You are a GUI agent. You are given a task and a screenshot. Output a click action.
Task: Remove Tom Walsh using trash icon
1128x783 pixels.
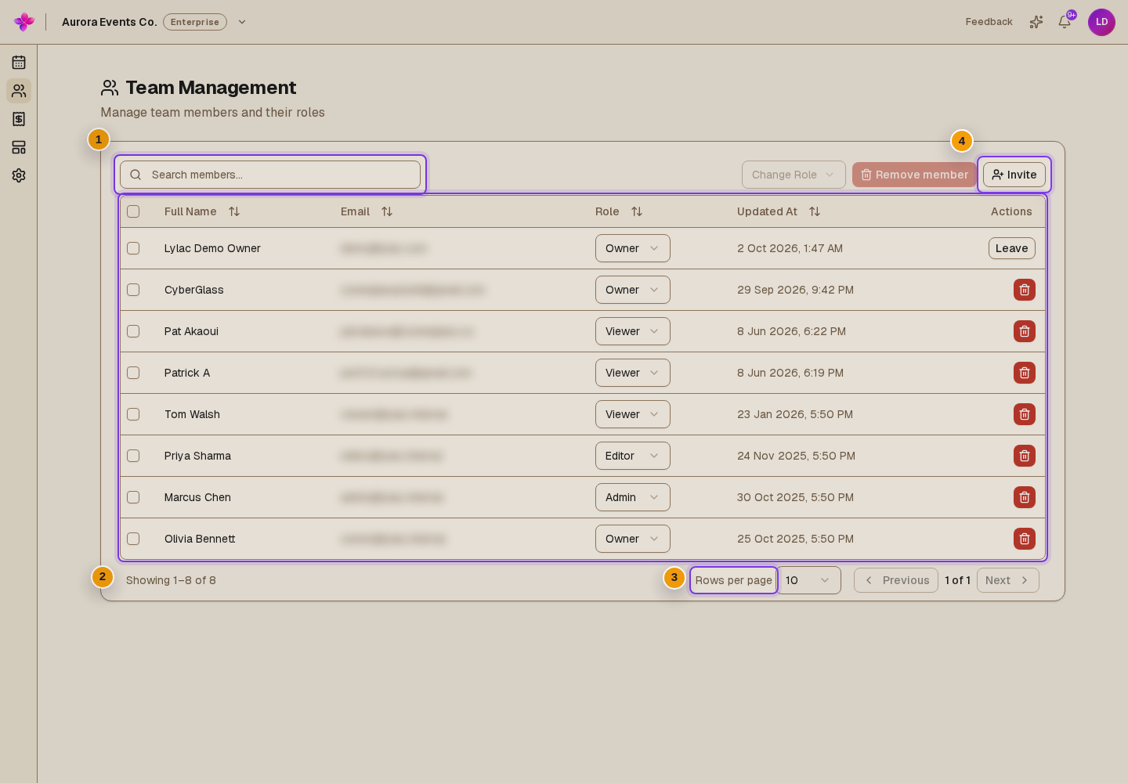(x=1025, y=414)
